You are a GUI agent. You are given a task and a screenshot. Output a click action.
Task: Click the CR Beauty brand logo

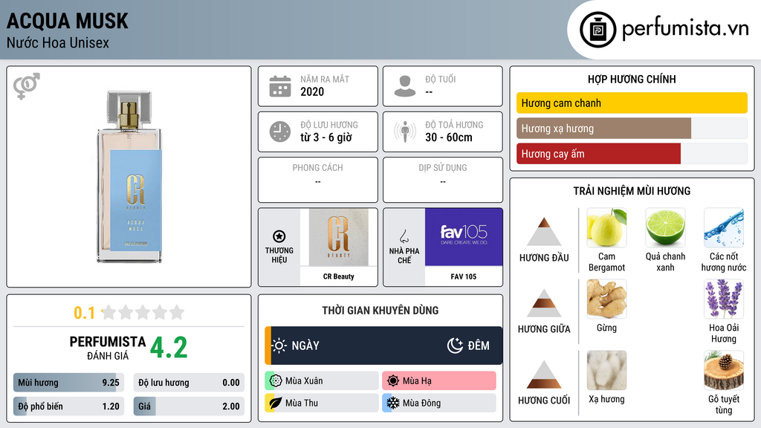338,237
